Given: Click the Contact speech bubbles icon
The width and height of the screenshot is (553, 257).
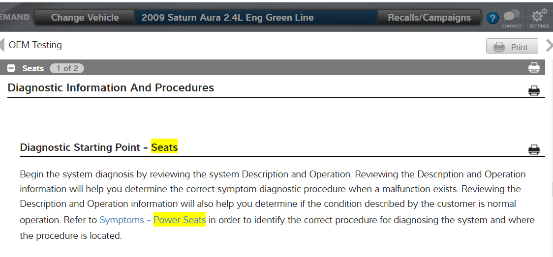Looking at the screenshot, I should point(511,17).
